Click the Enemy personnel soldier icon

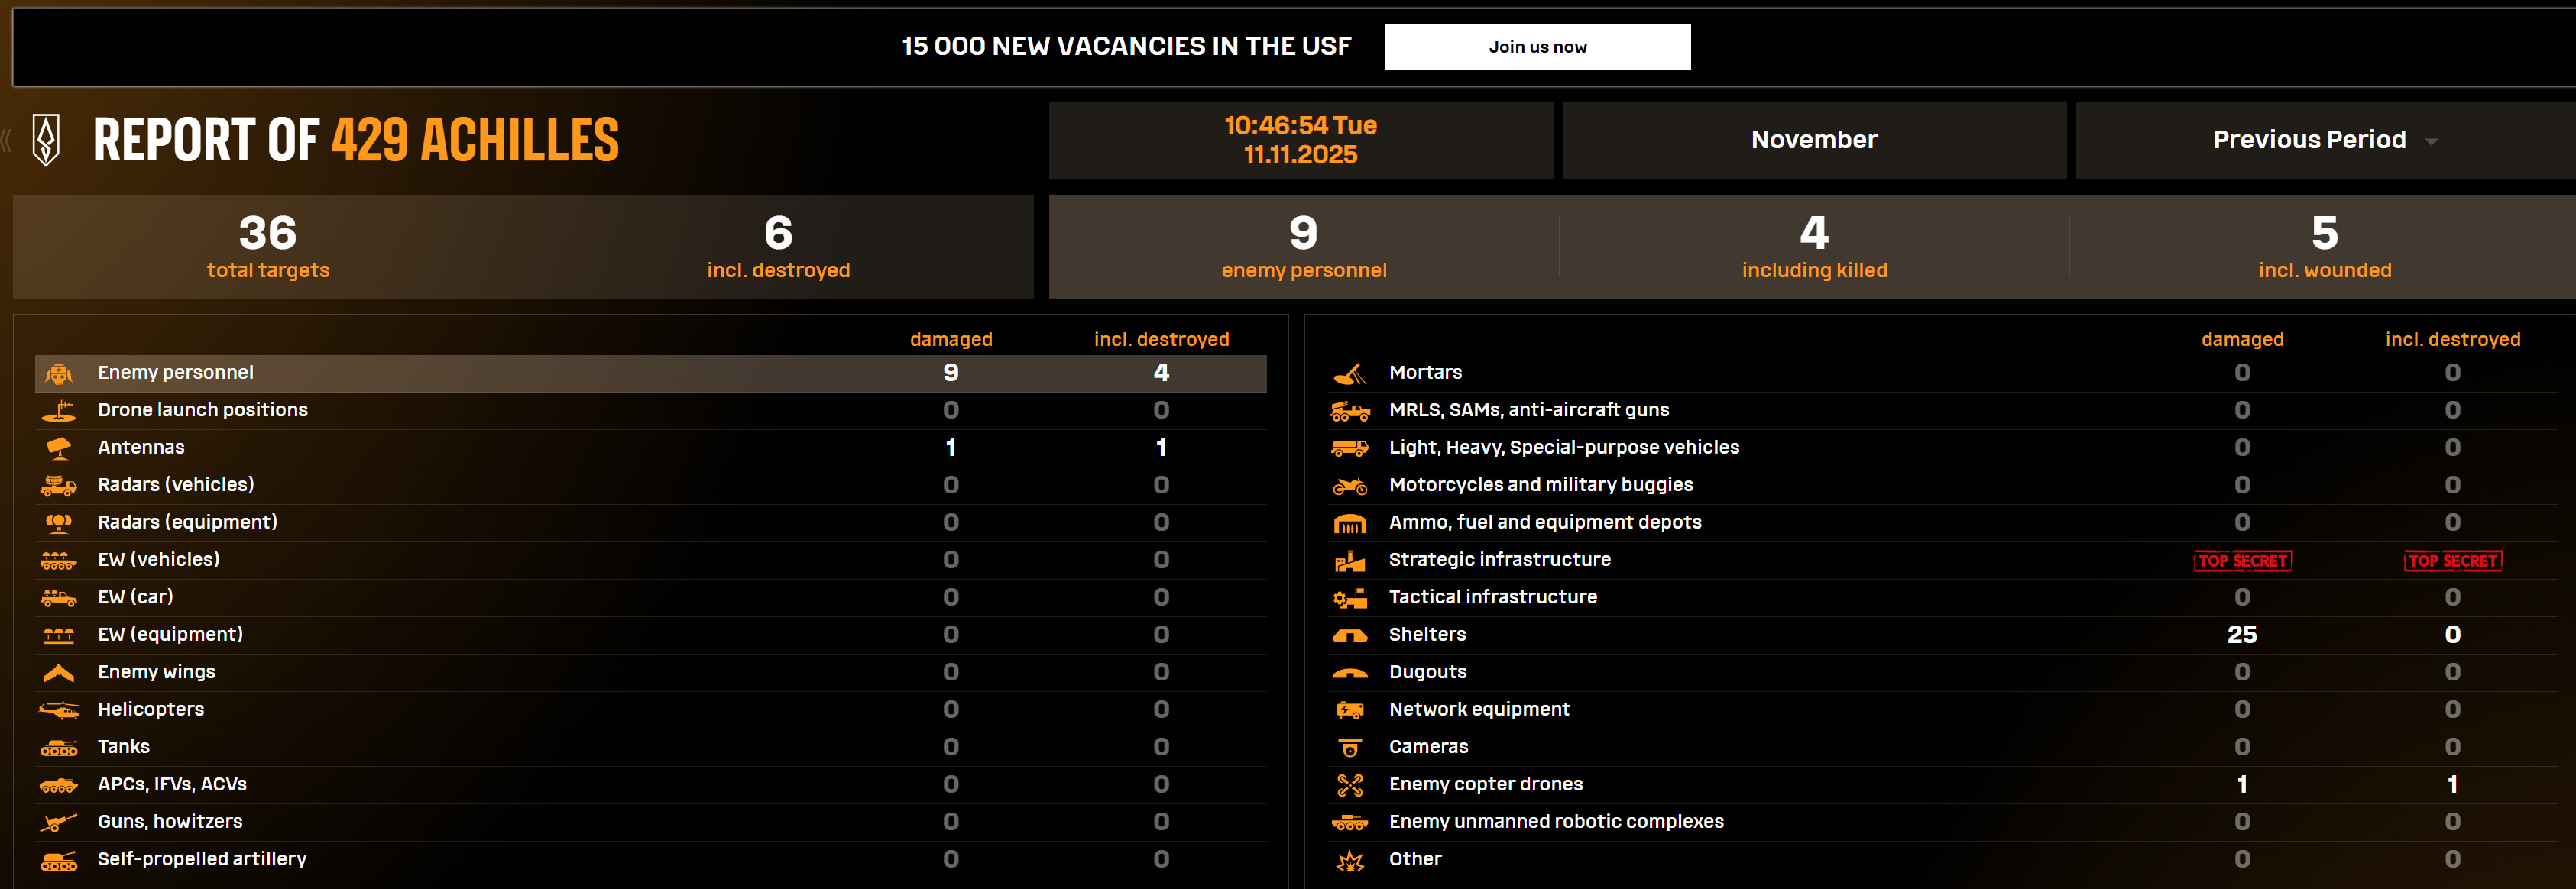(x=59, y=374)
